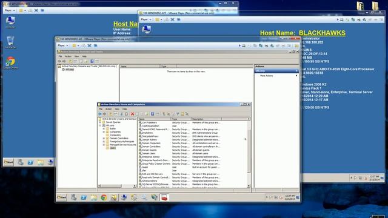Open Chrome from the front VM taskbar
Viewport: 388px width, 218px height.
[104, 197]
